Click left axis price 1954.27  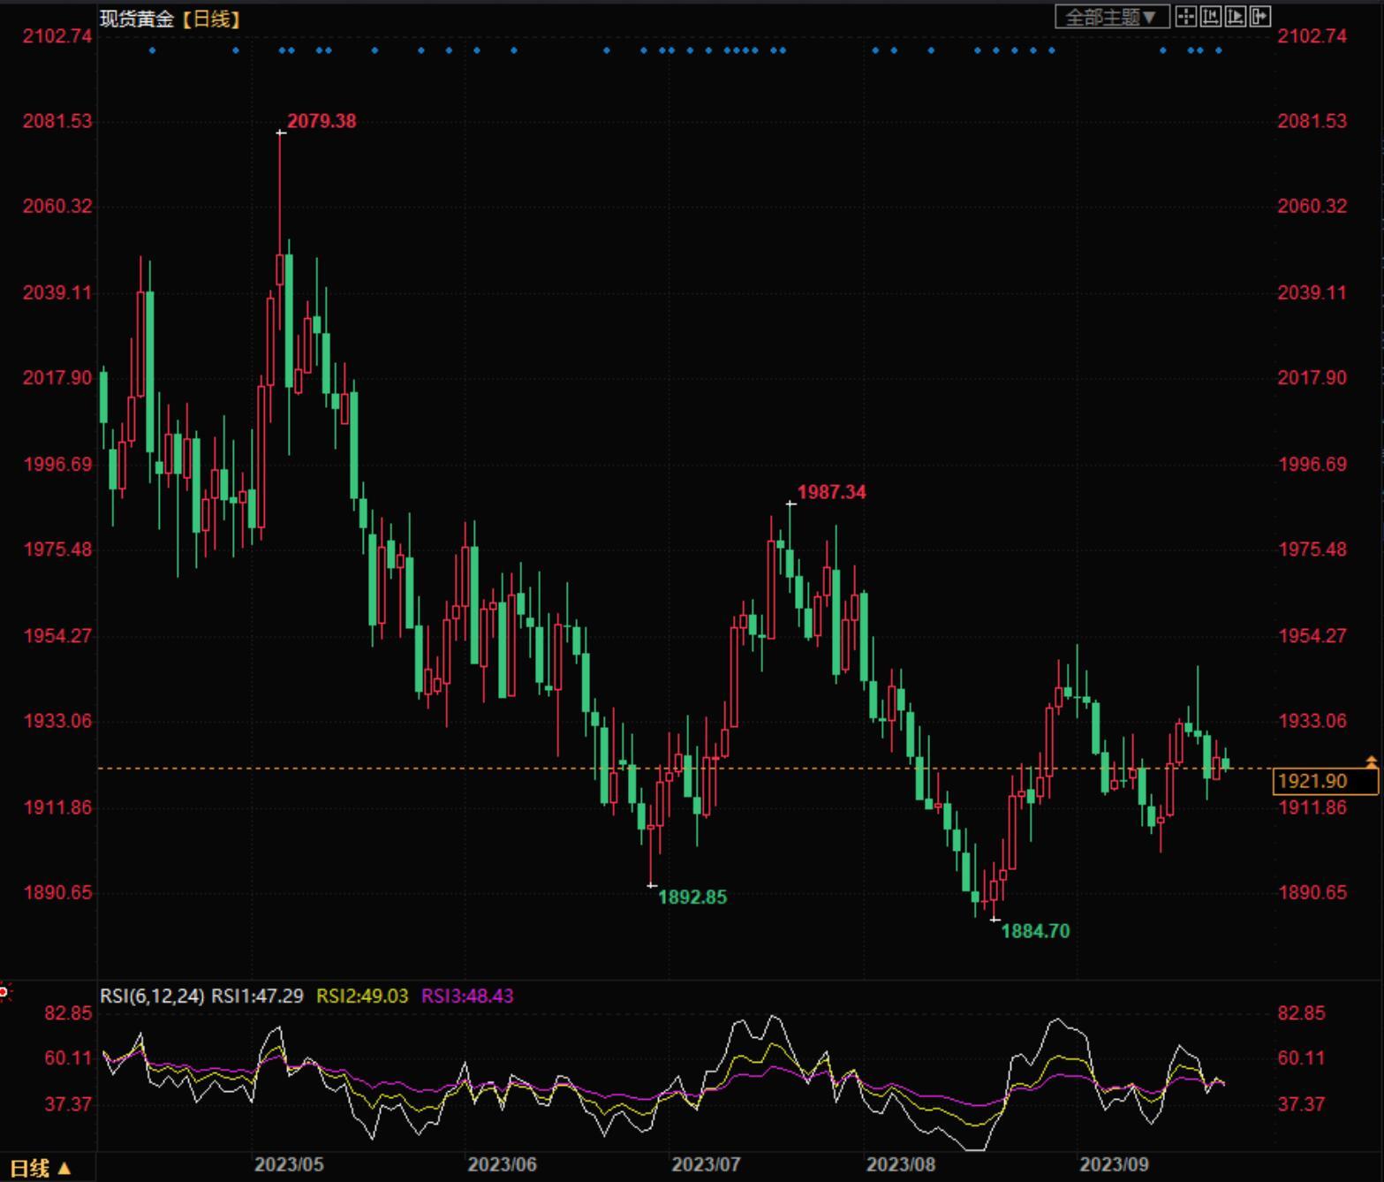(57, 635)
